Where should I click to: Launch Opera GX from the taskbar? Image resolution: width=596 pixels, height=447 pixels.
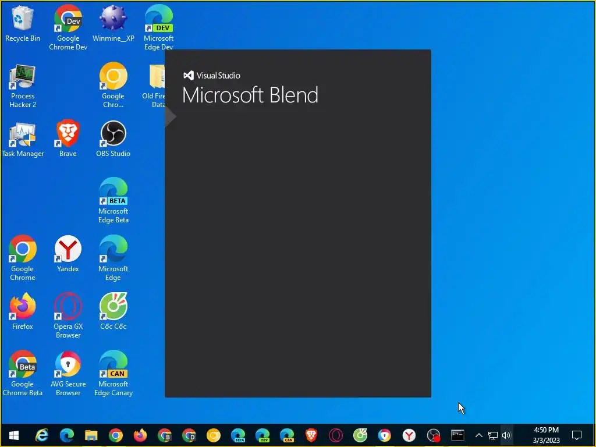[x=336, y=435]
